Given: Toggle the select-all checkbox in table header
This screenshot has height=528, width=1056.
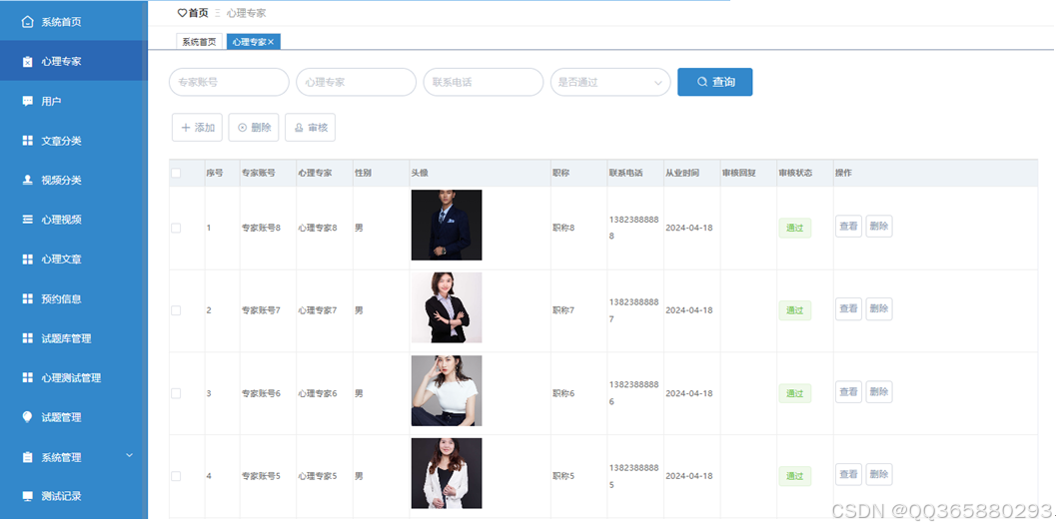Looking at the screenshot, I should pos(176,173).
